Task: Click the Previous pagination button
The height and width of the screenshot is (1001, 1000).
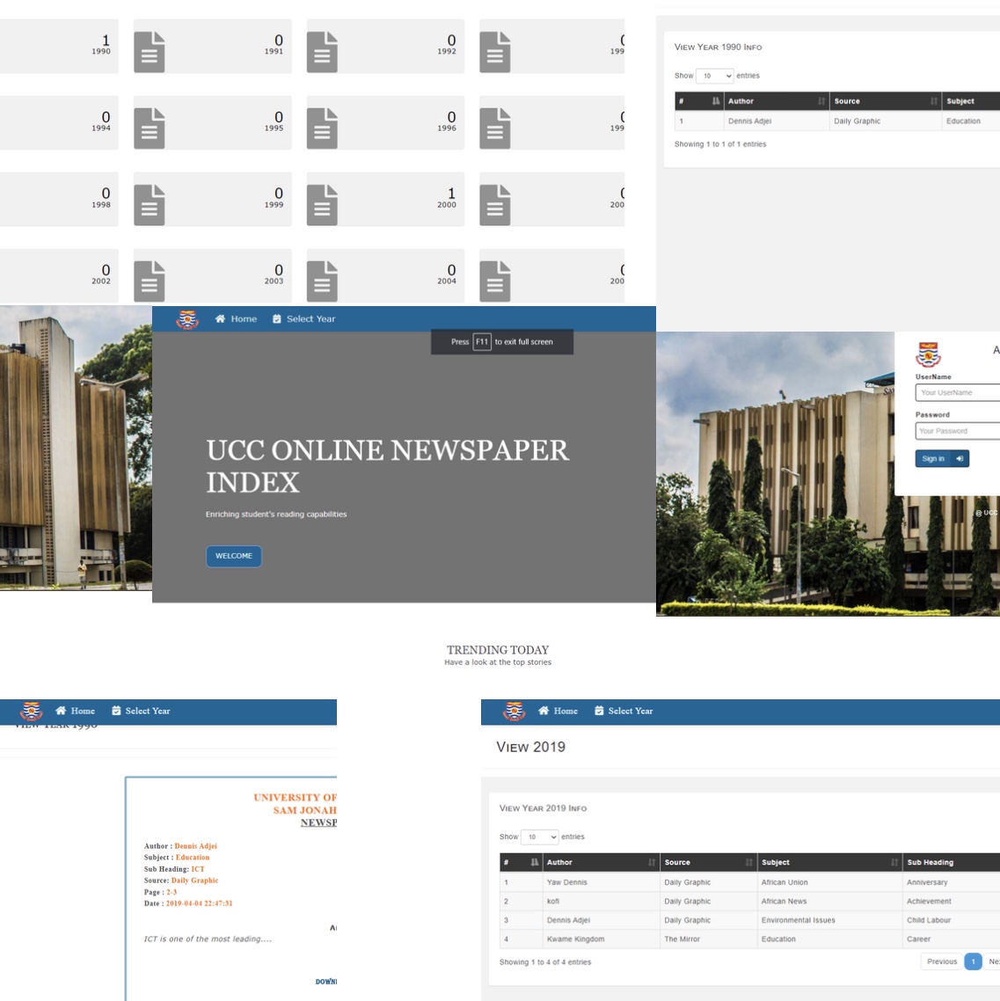Action: click(942, 961)
